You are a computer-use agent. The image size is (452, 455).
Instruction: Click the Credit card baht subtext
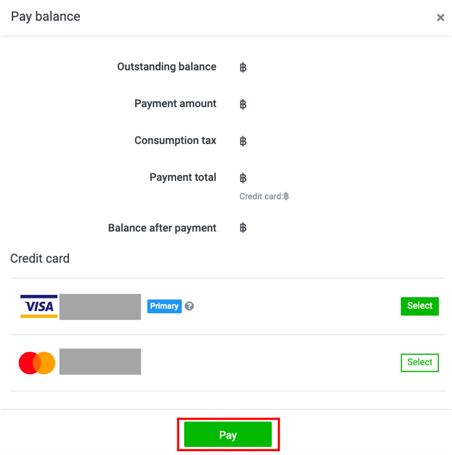point(264,196)
